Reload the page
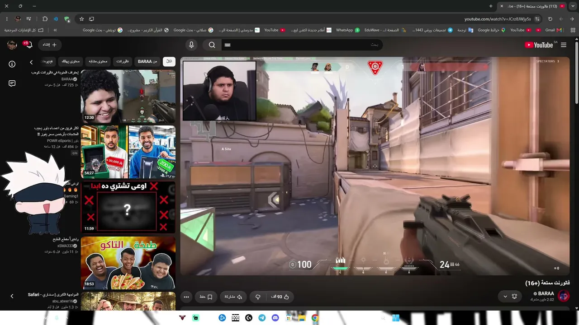 point(550,19)
